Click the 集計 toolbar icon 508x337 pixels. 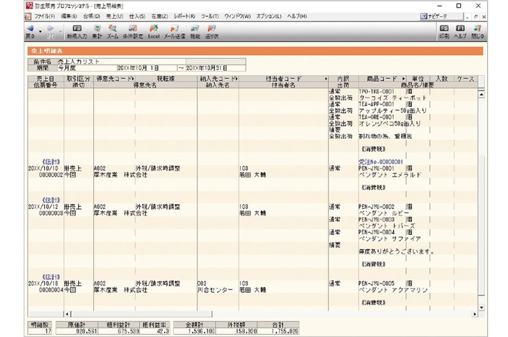(x=97, y=29)
